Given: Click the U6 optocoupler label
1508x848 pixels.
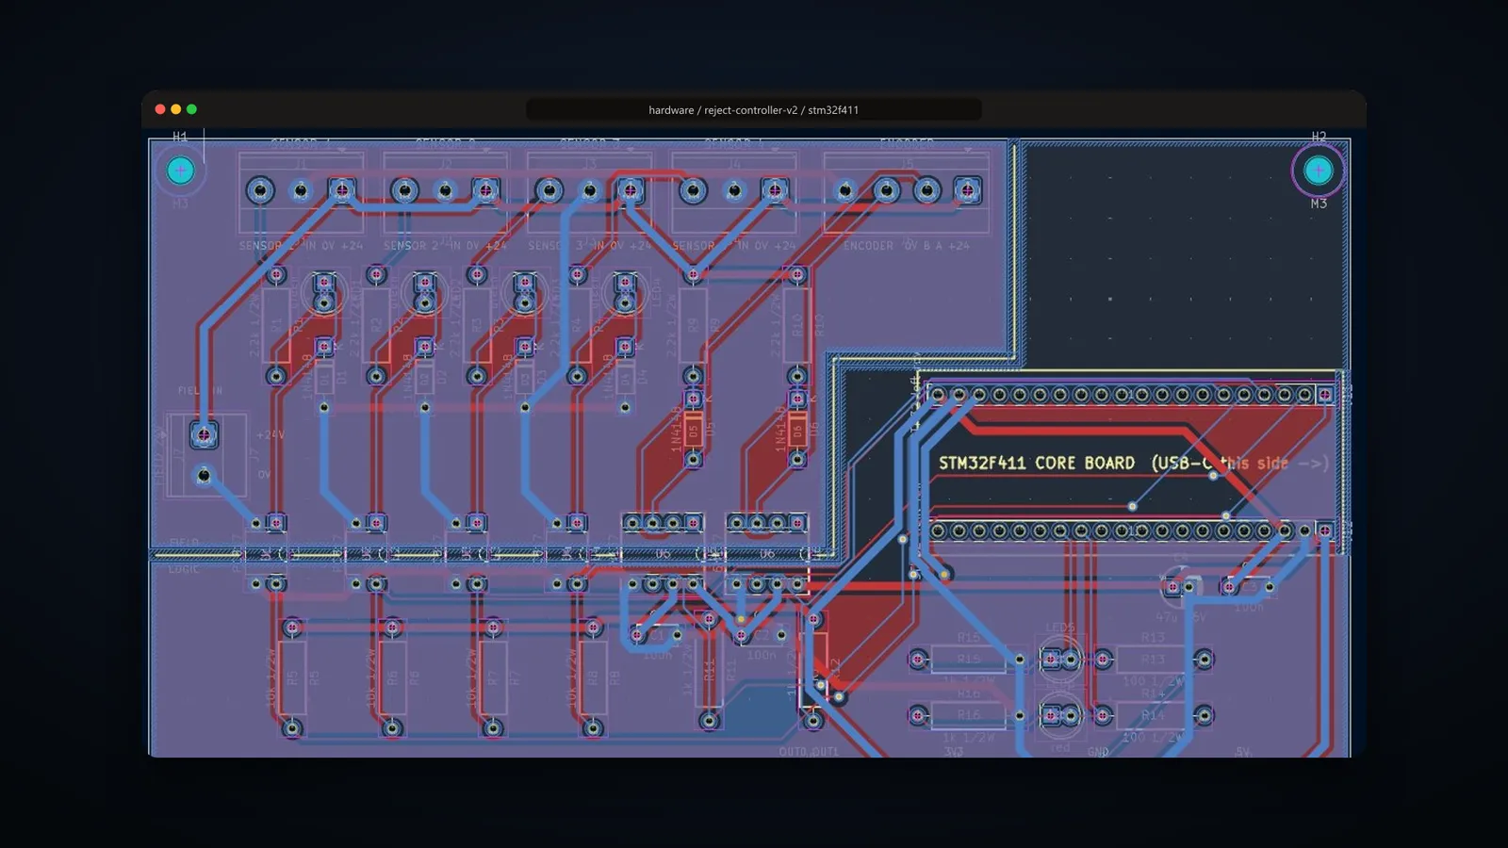Looking at the screenshot, I should point(767,553).
